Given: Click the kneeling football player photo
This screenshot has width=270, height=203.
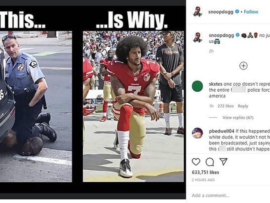Looking at the screenshot, I should click(133, 106).
